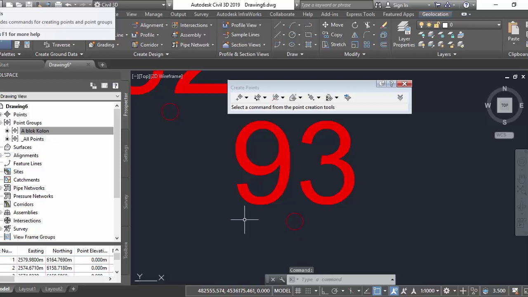Toggle MODEL space button in status bar
Image resolution: width=528 pixels, height=297 pixels.
pyautogui.click(x=283, y=291)
